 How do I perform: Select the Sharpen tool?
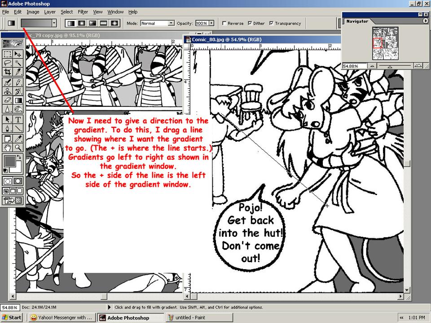click(8, 109)
